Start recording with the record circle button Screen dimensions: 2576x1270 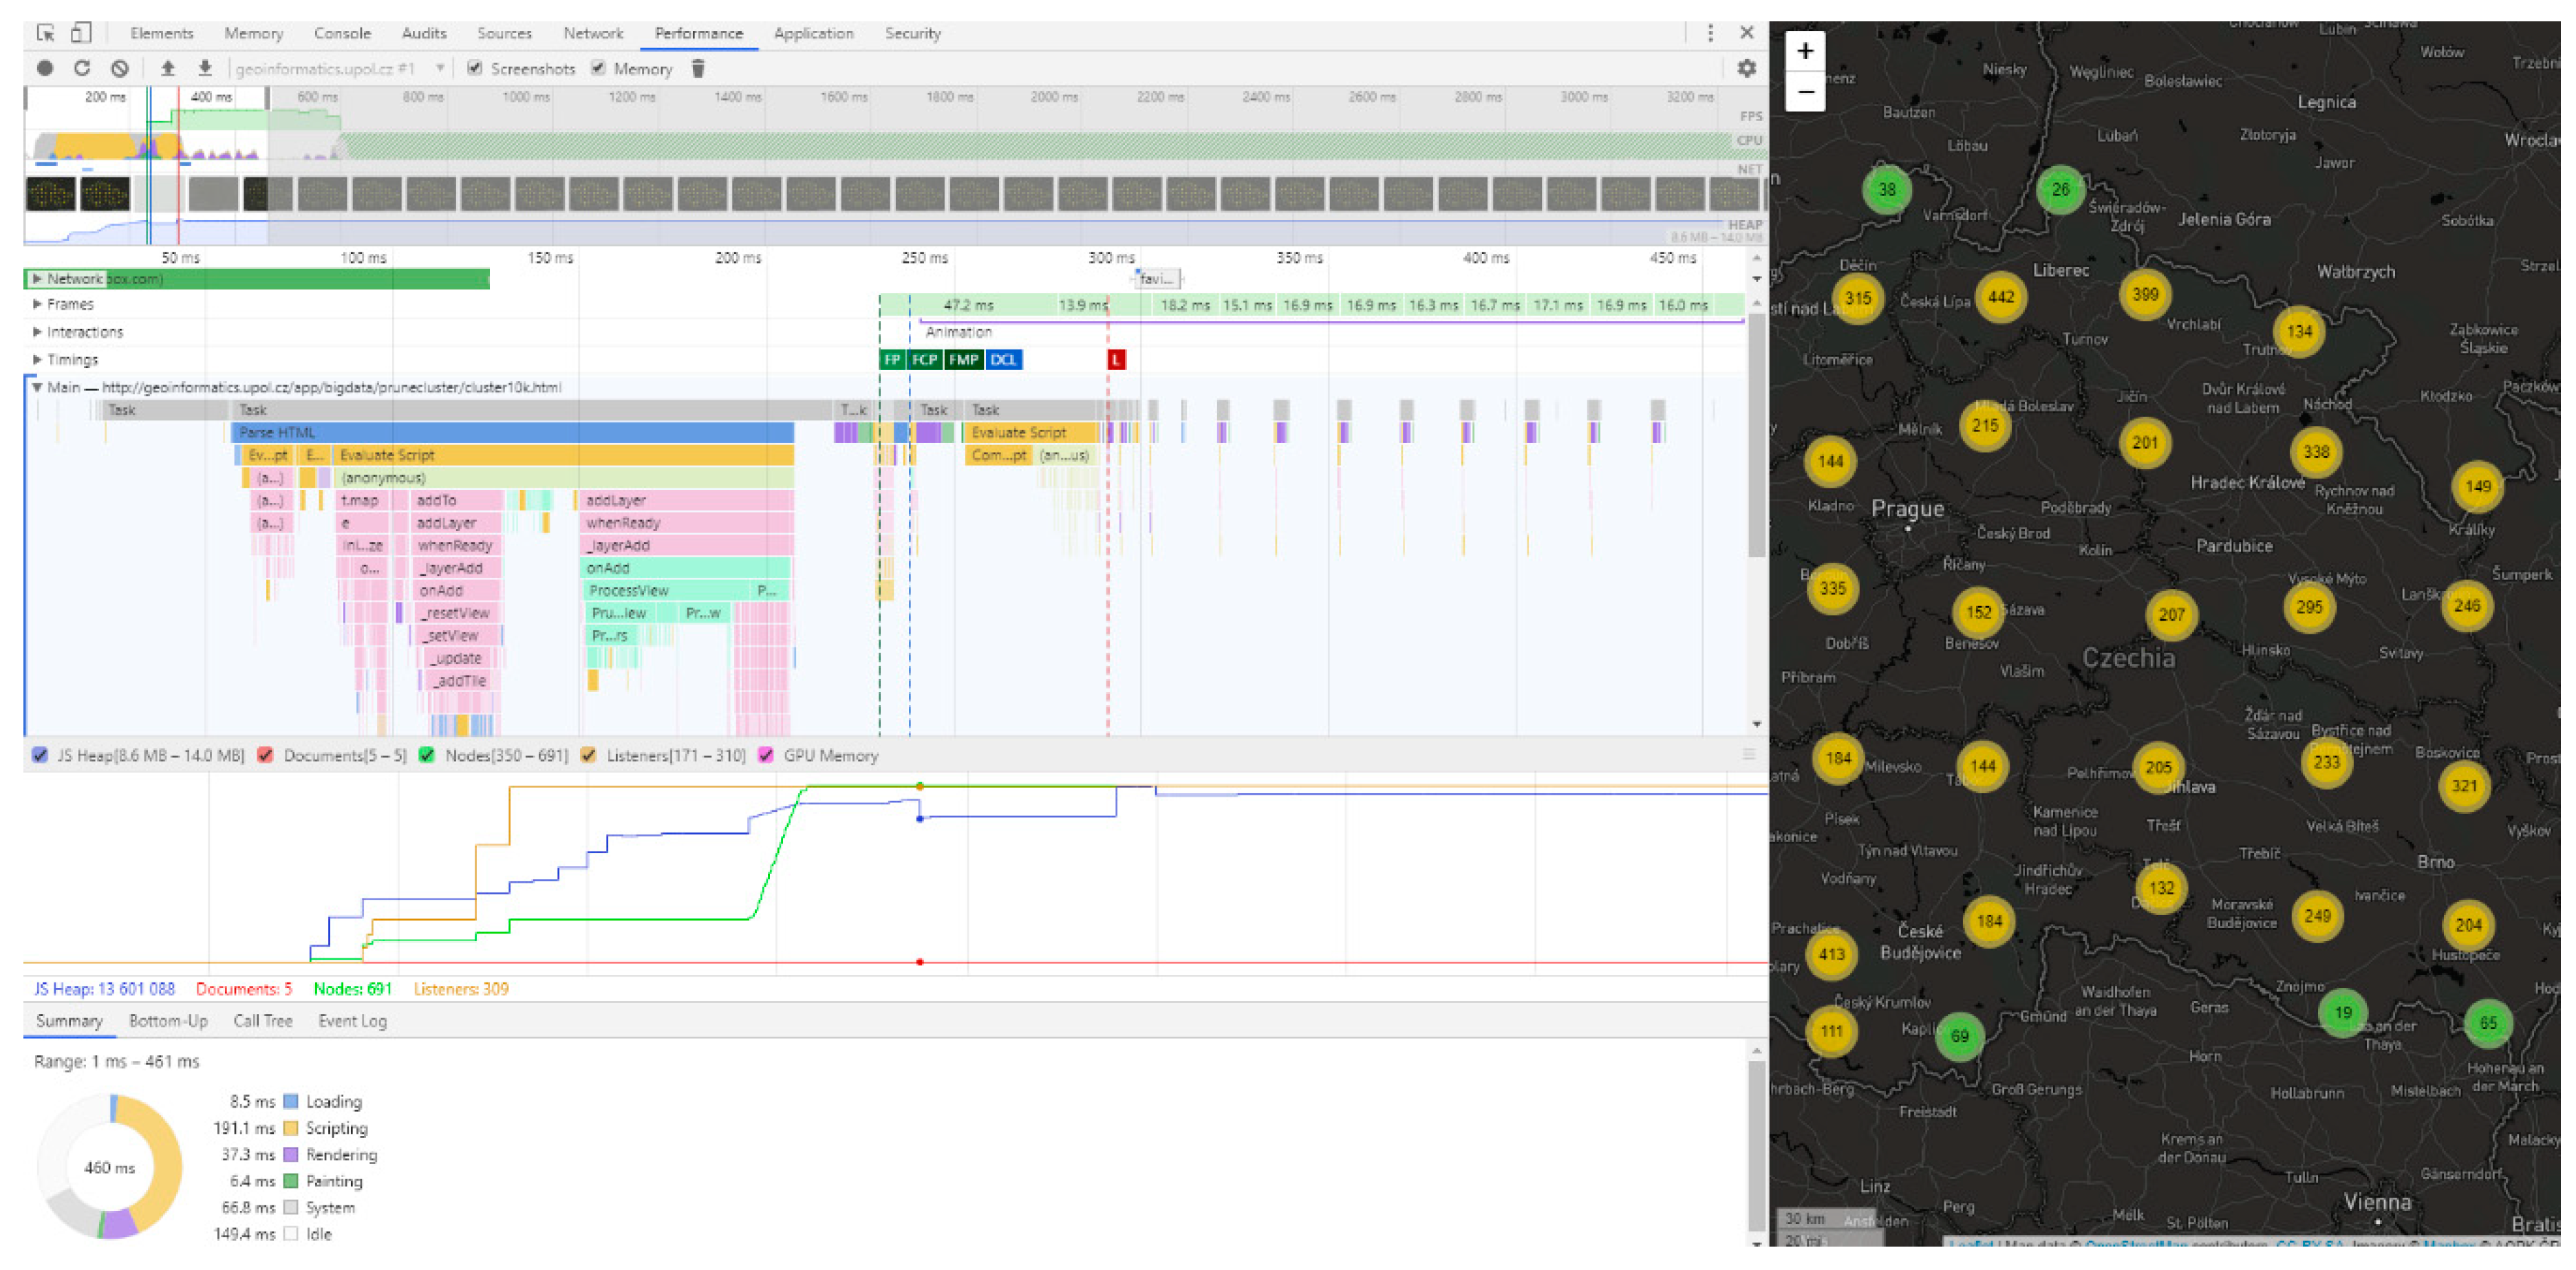(45, 69)
